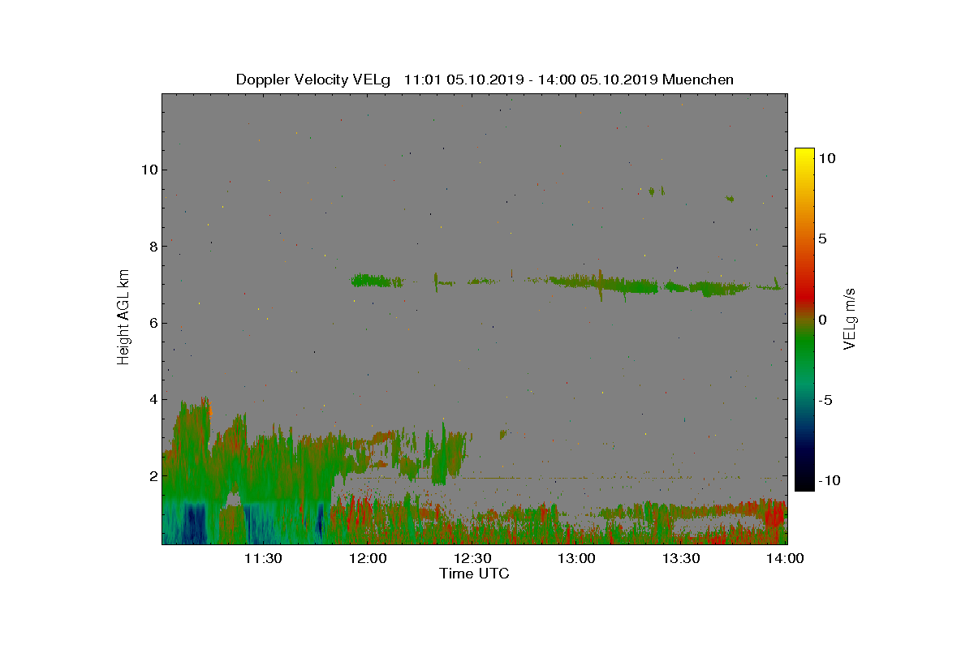
Task: Click the 12:30 time tick label
Action: 472,558
